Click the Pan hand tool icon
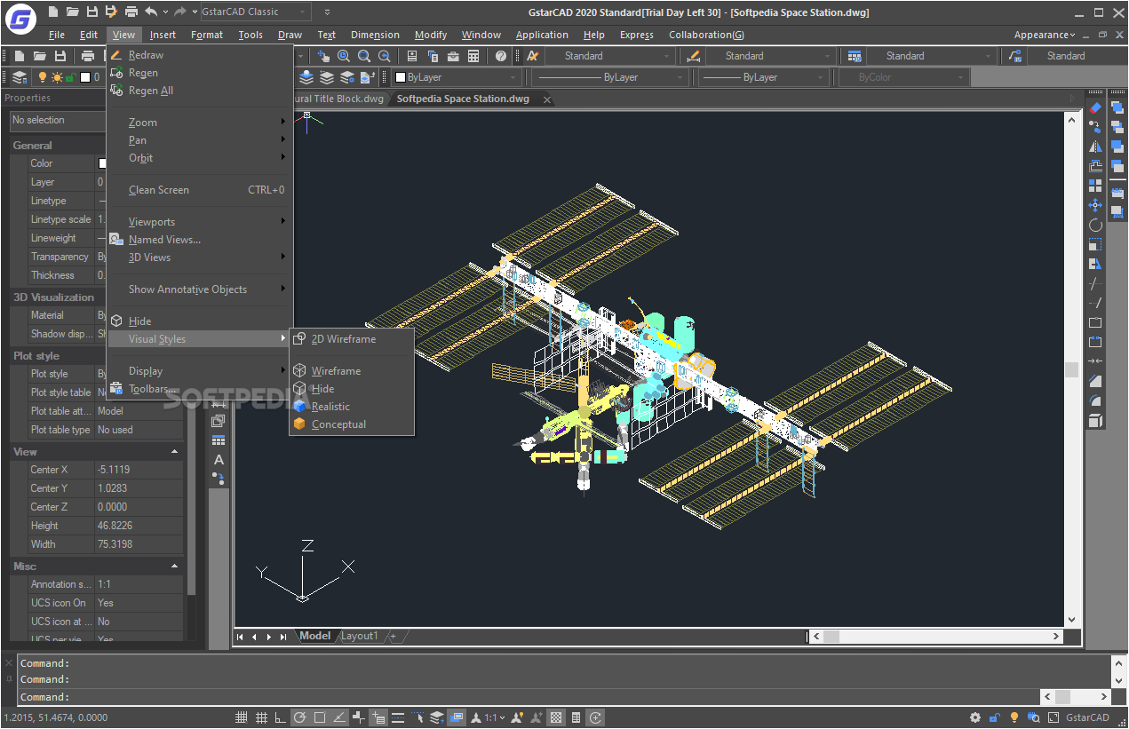1129x729 pixels. point(324,56)
